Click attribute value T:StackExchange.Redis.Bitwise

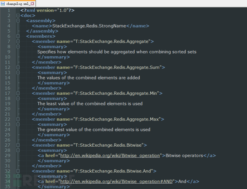pos(108,145)
